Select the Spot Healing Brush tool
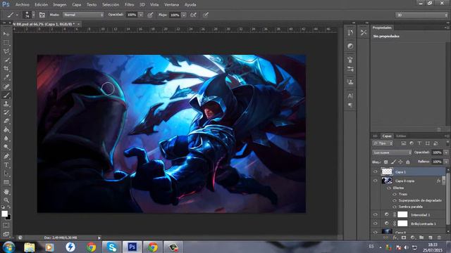451x253 pixels. [6, 86]
